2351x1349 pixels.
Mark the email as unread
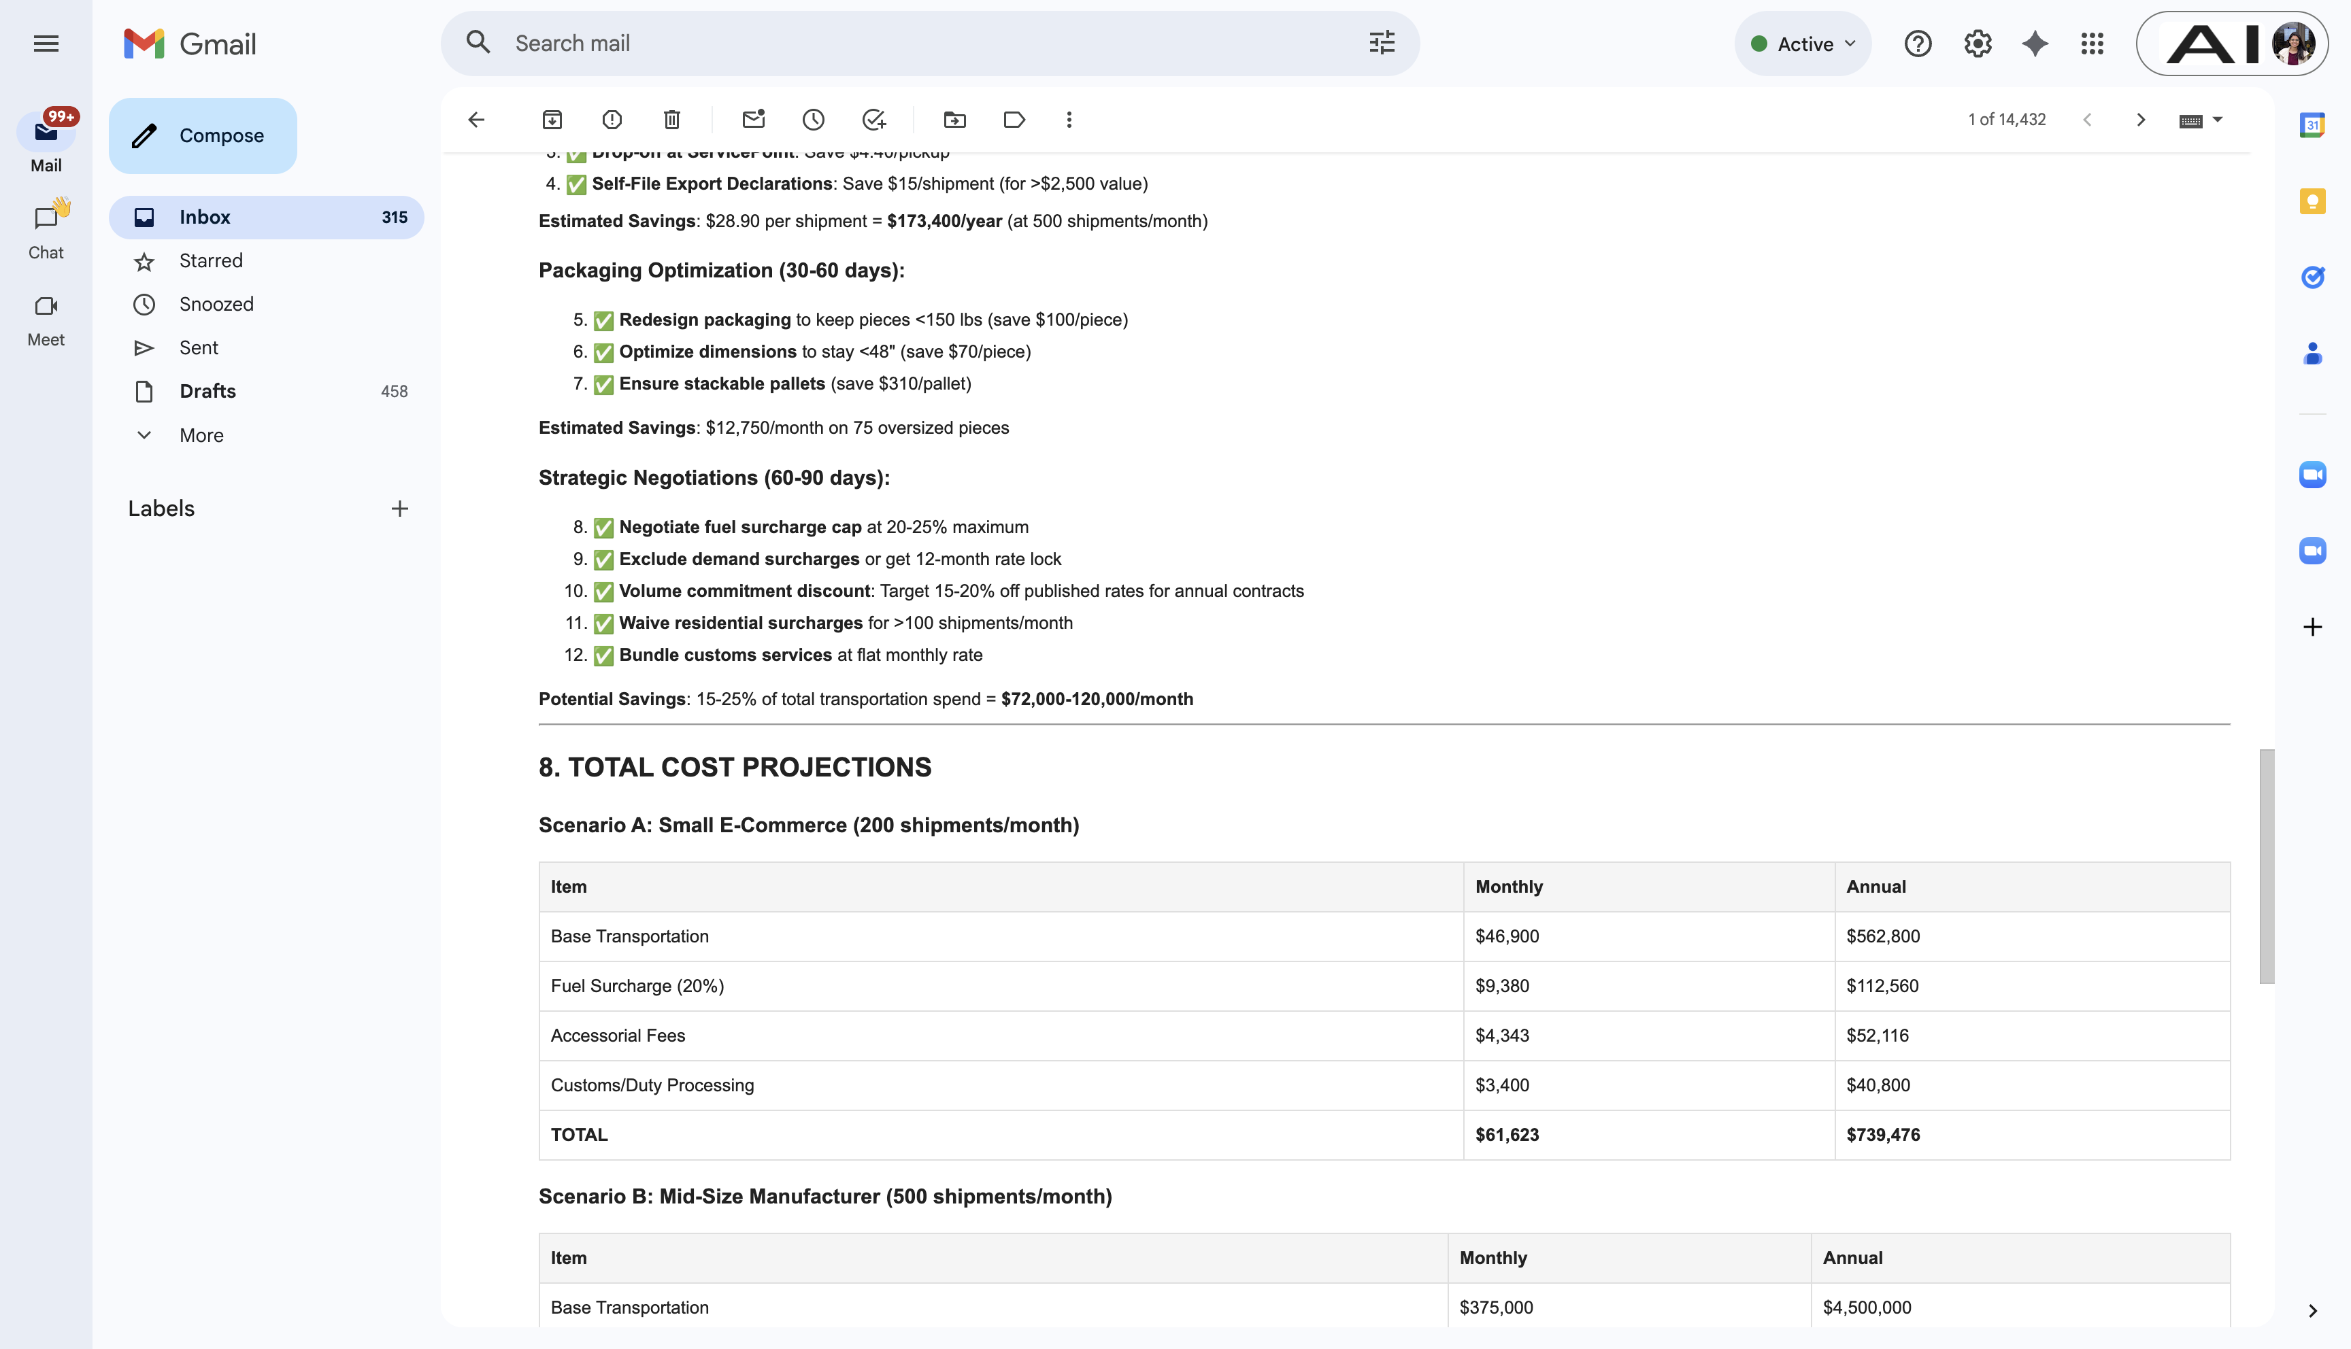click(754, 120)
